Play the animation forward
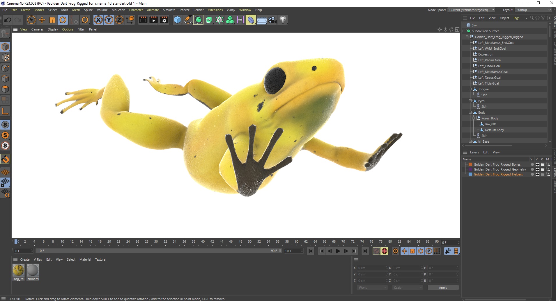This screenshot has height=301, width=556. pyautogui.click(x=338, y=251)
